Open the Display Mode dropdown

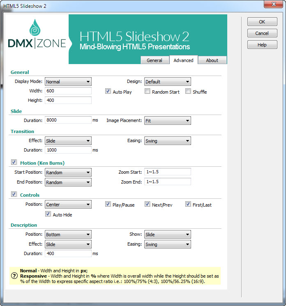68,82
